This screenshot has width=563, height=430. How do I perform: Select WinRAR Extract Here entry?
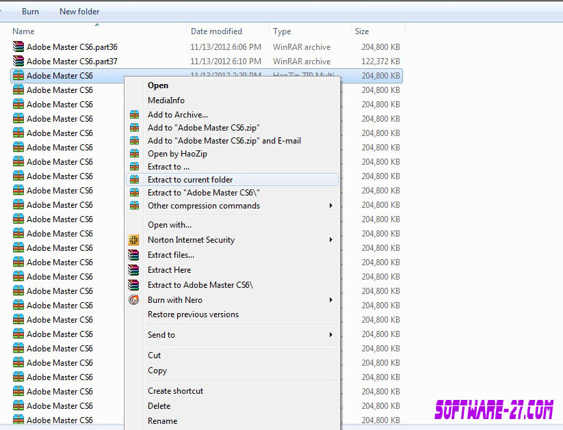click(x=169, y=270)
